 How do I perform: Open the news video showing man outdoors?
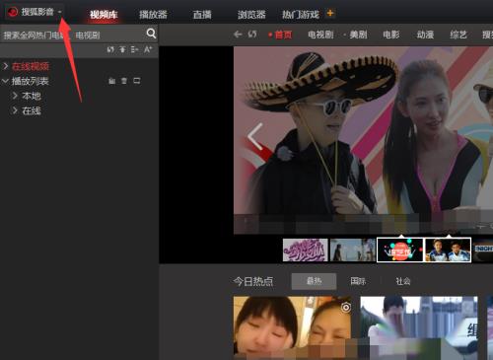(x=419, y=328)
